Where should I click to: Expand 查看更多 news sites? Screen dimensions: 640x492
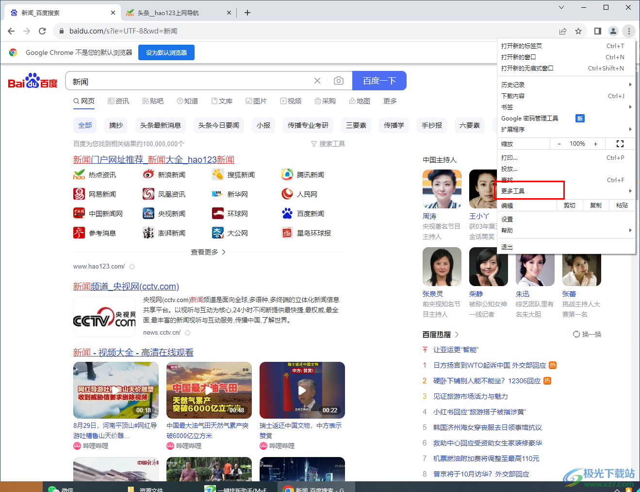(208, 252)
